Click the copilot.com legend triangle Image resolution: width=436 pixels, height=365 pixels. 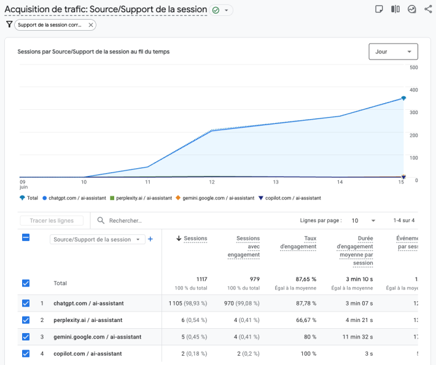click(261, 198)
